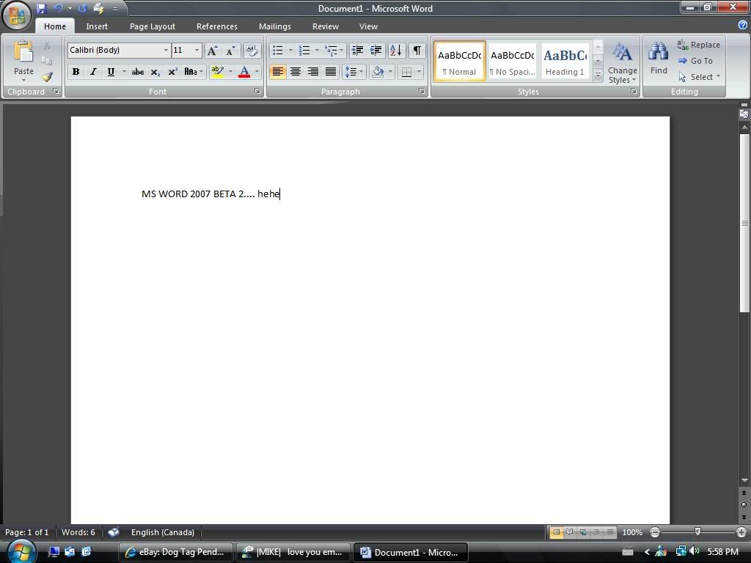The height and width of the screenshot is (563, 751).
Task: Open the Mailings tab
Action: tap(275, 26)
